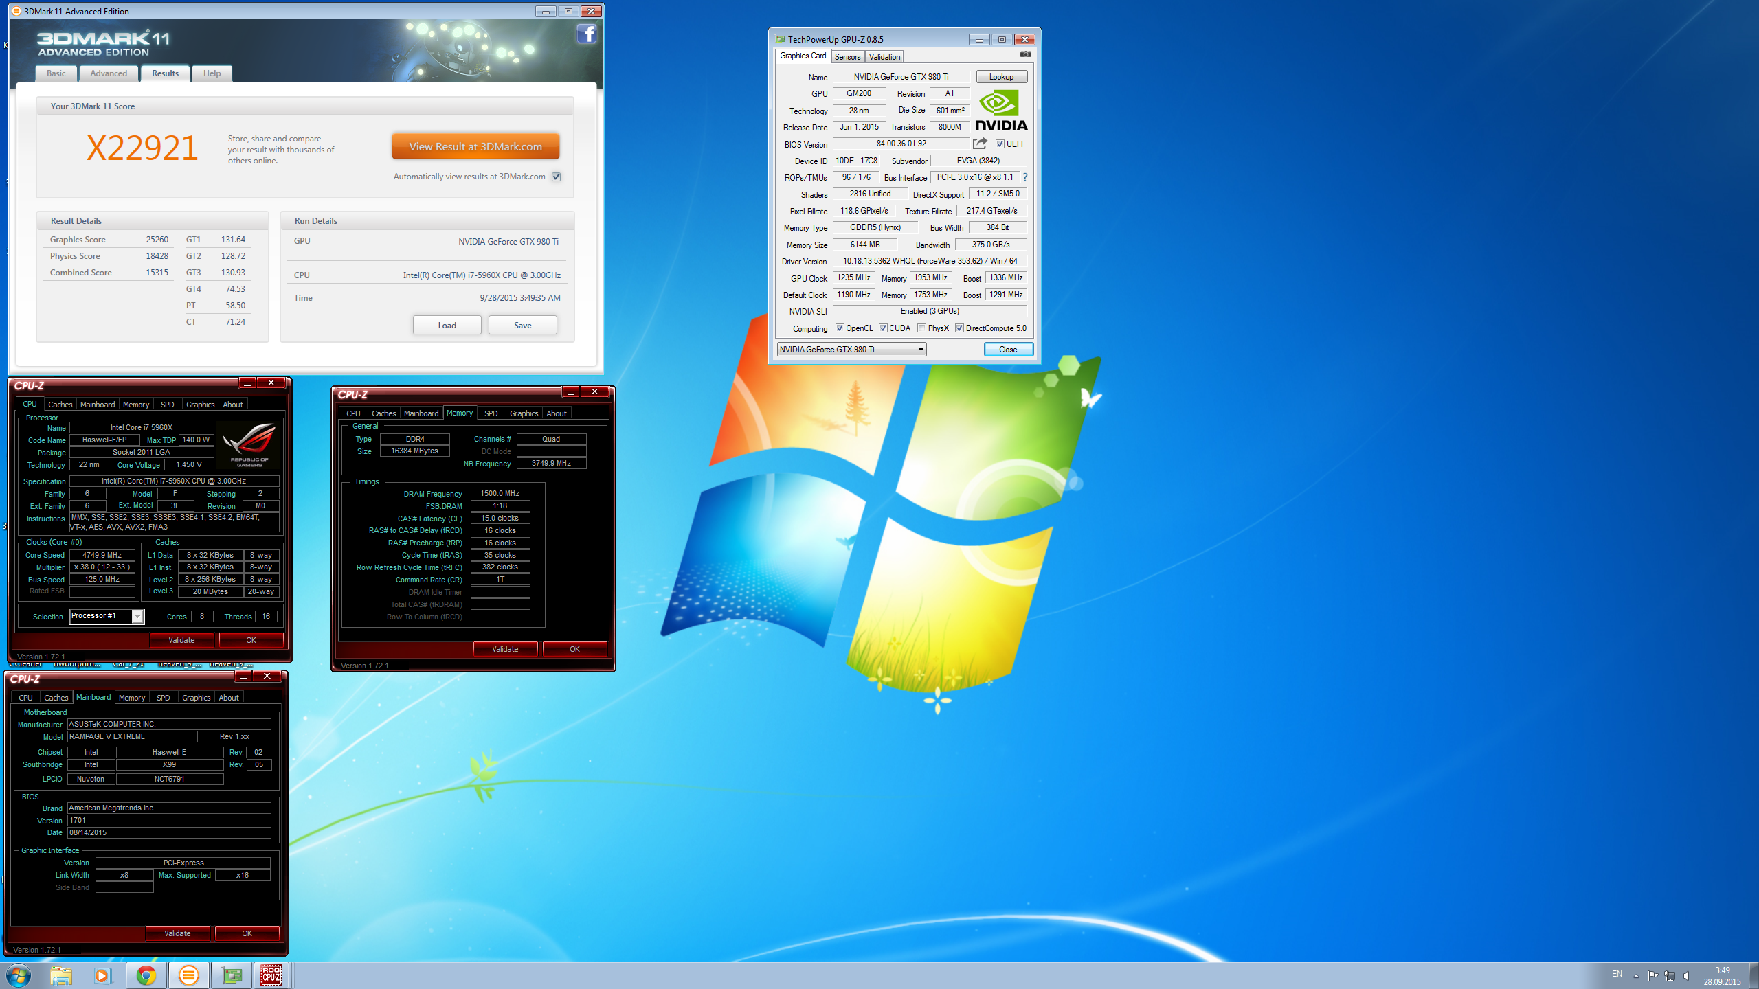Show hidden tray icons arrow

coord(1636,975)
